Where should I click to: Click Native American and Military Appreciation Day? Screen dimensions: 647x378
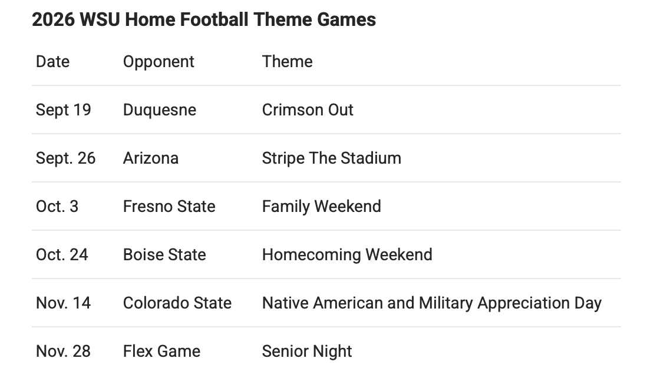pos(431,303)
